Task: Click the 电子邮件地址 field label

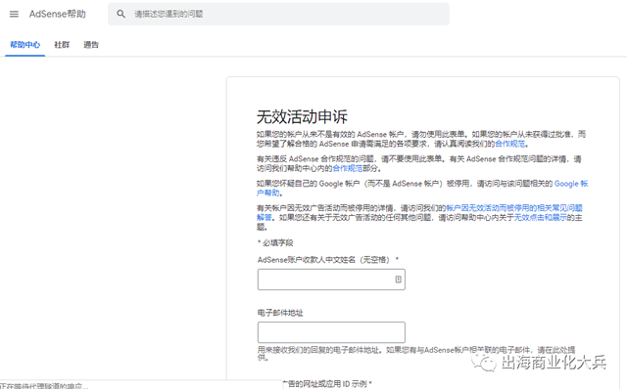Action: (x=280, y=313)
